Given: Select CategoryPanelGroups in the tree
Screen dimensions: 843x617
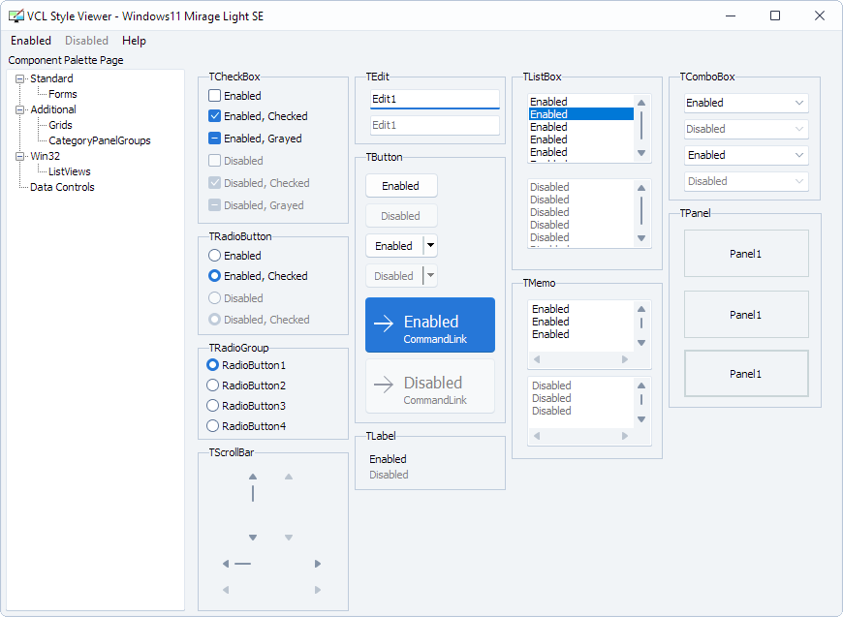Looking at the screenshot, I should [x=100, y=140].
